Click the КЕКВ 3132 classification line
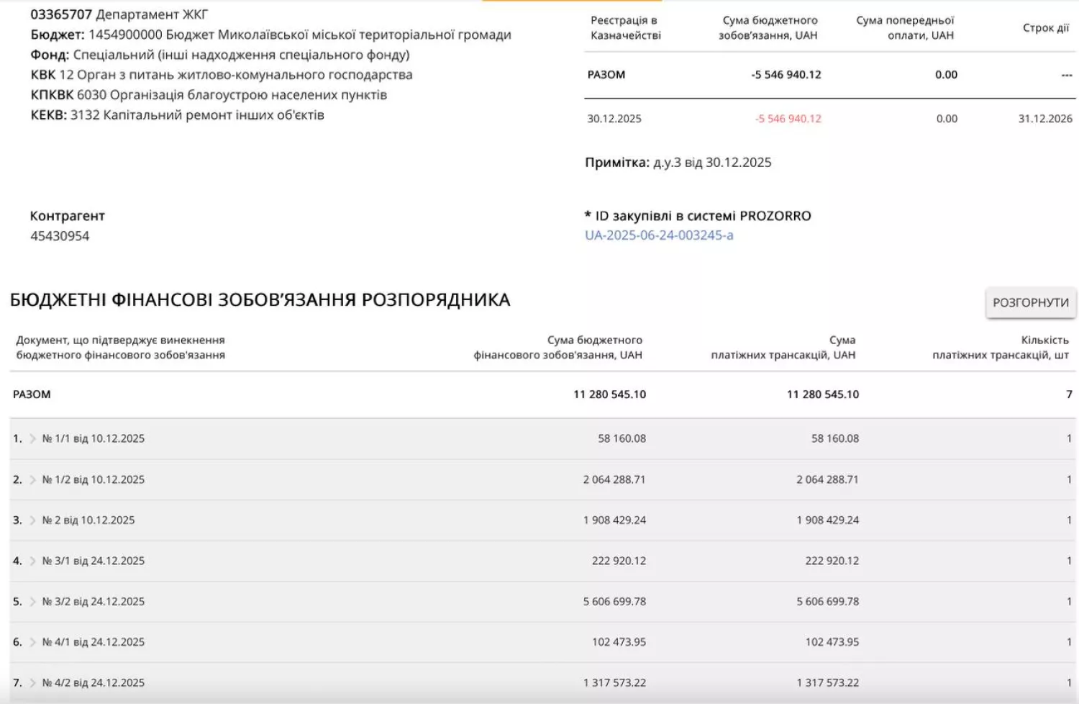1079x704 pixels. click(178, 114)
